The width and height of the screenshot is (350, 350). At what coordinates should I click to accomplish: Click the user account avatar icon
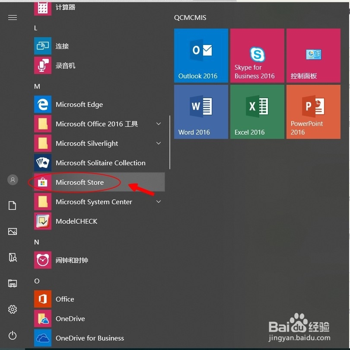[x=13, y=180]
